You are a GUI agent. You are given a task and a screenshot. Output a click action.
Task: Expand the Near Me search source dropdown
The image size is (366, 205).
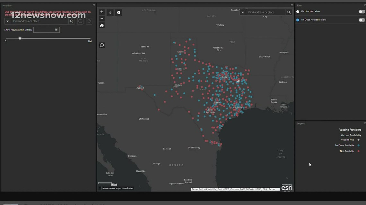pos(7,21)
